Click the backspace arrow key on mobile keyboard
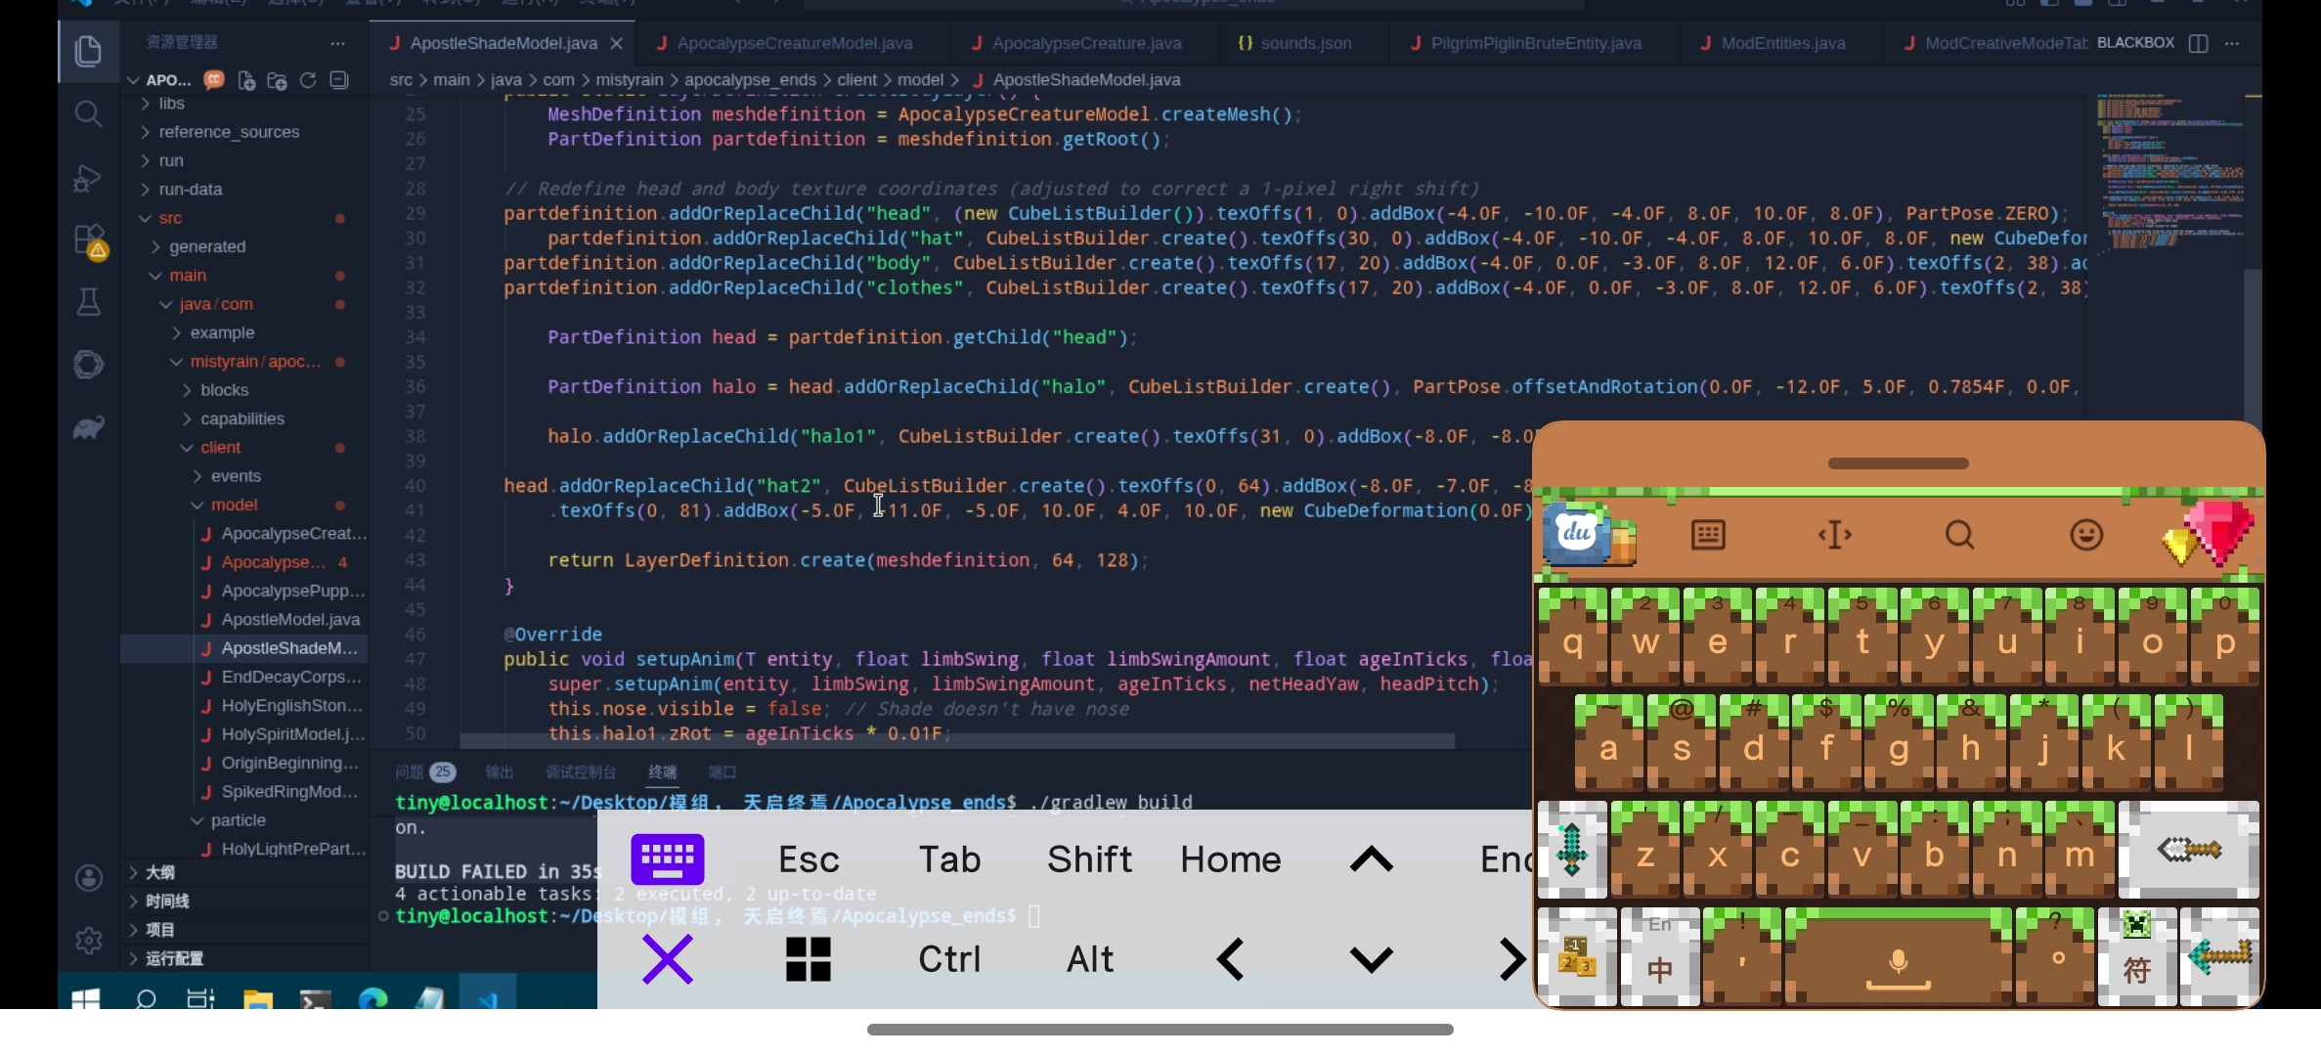Screen dimensions: 2321x1056 tap(2189, 850)
